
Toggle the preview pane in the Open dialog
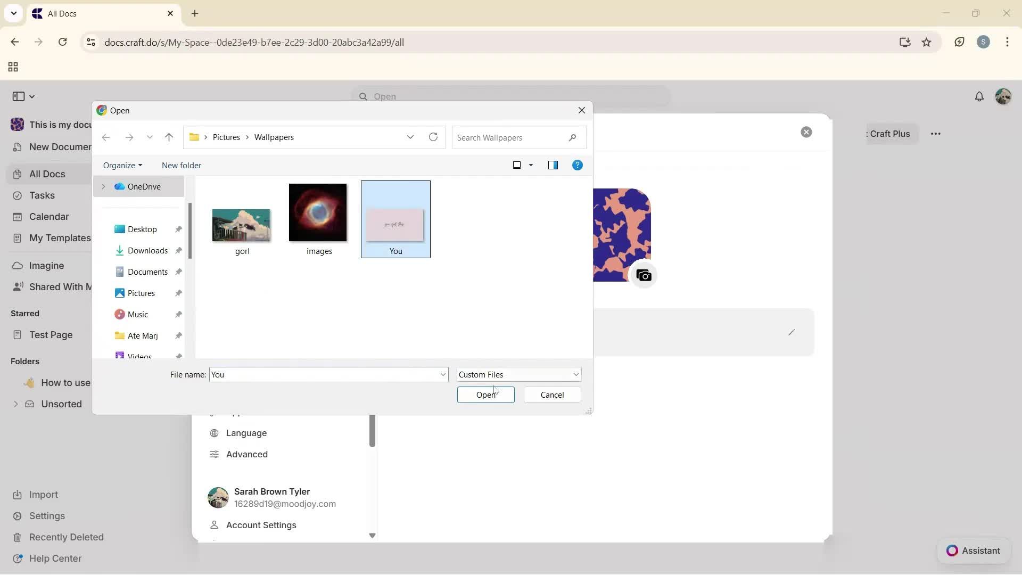tap(553, 165)
